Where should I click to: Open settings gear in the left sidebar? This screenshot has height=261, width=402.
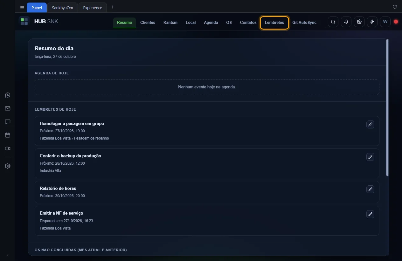(8, 166)
